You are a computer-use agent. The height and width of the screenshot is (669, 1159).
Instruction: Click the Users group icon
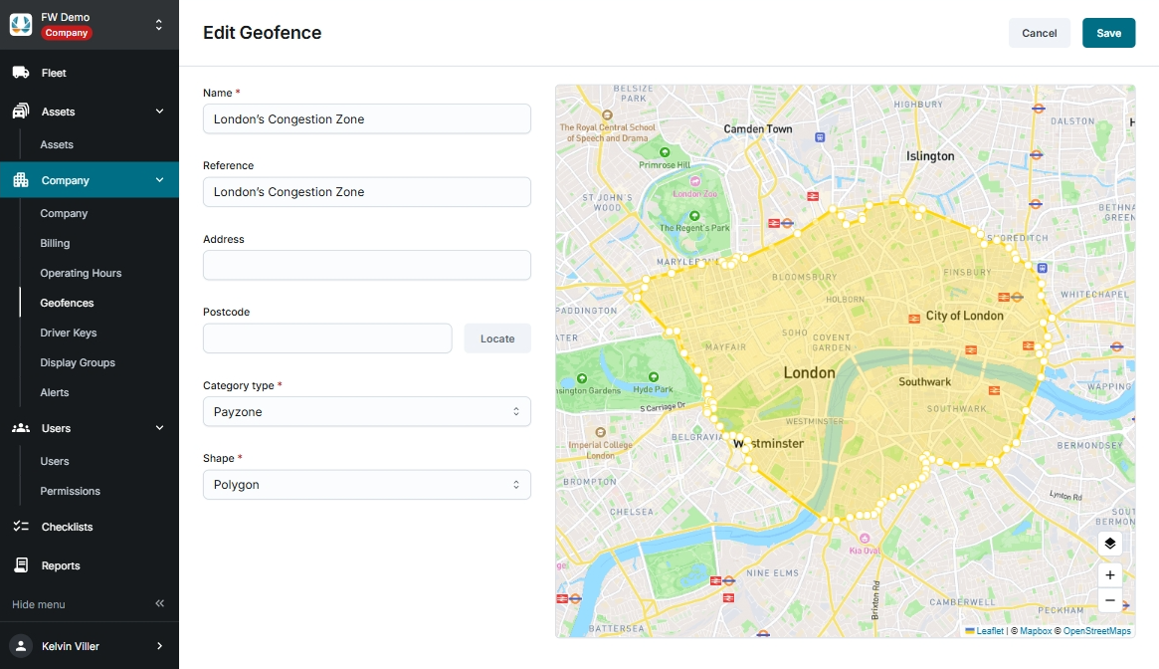pos(21,428)
